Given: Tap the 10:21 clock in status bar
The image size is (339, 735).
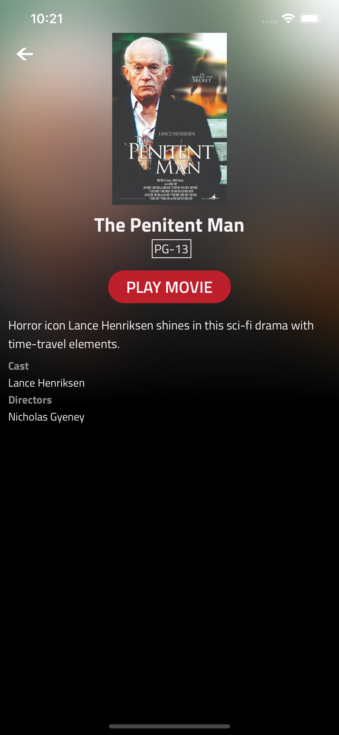Looking at the screenshot, I should [x=47, y=19].
